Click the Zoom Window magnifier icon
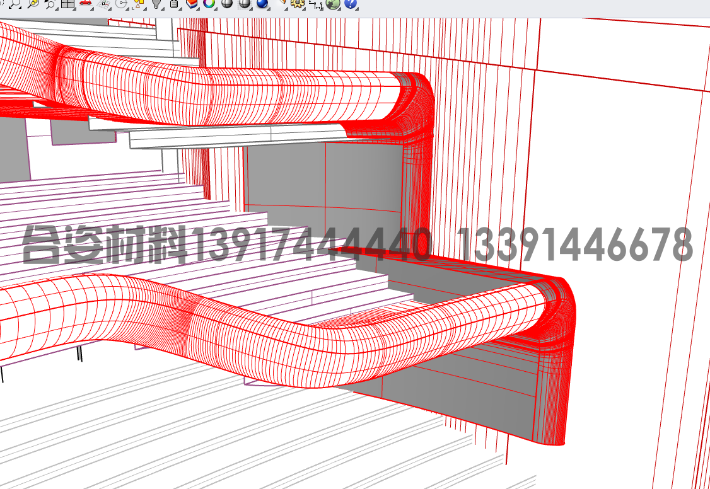710x489 pixels. 49,4
